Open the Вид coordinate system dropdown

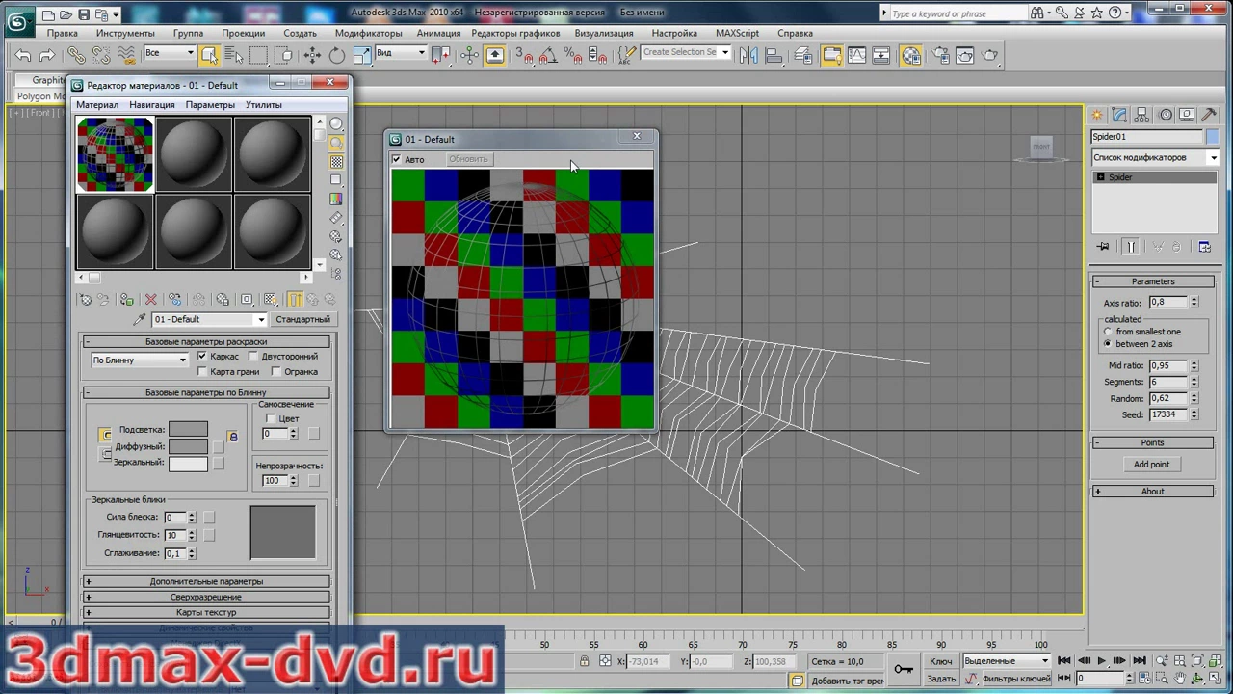(401, 53)
